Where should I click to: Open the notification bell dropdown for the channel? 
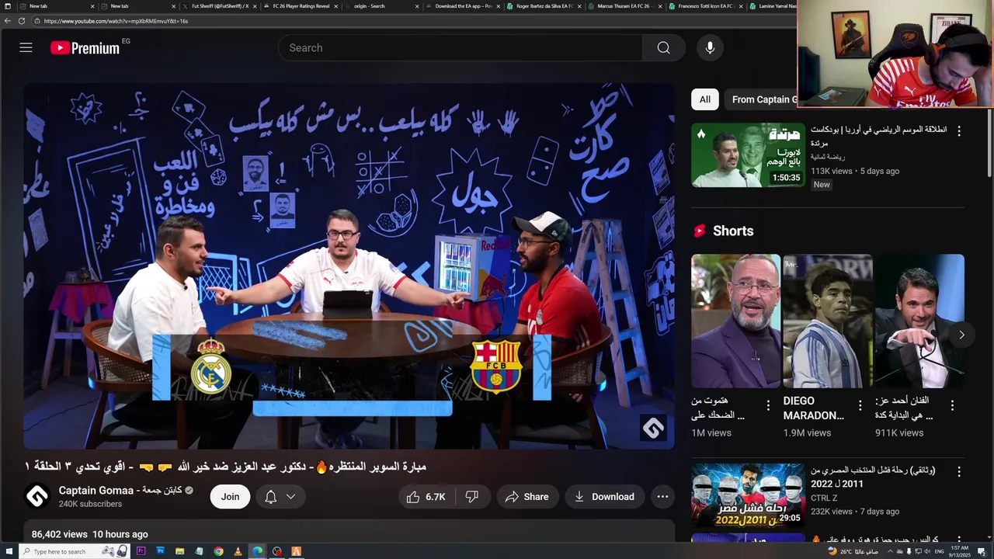point(280,497)
